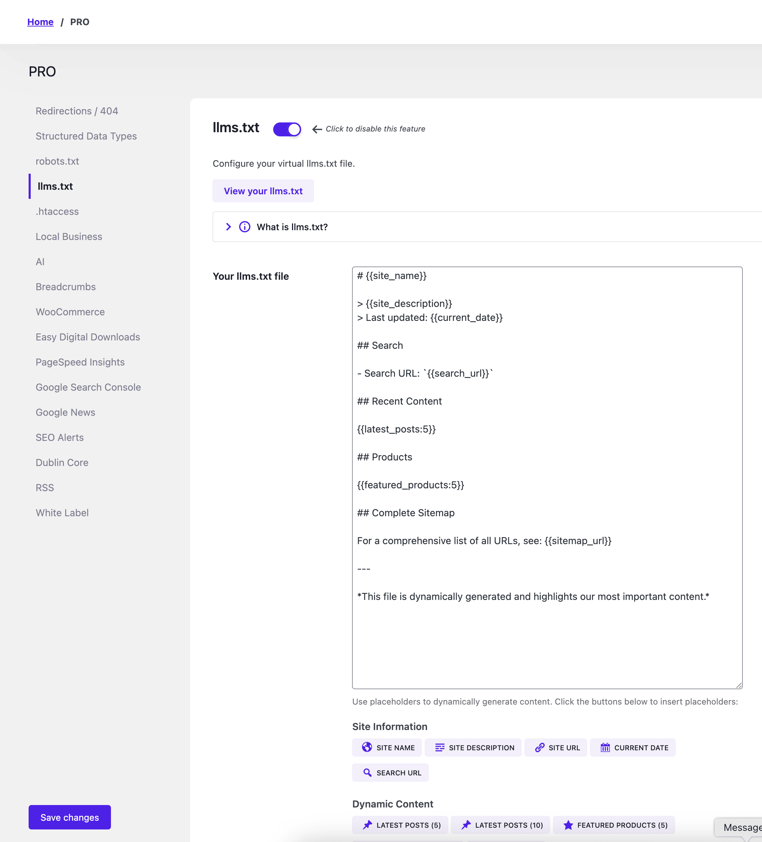Disable the llms.txt feature toggle

(287, 129)
